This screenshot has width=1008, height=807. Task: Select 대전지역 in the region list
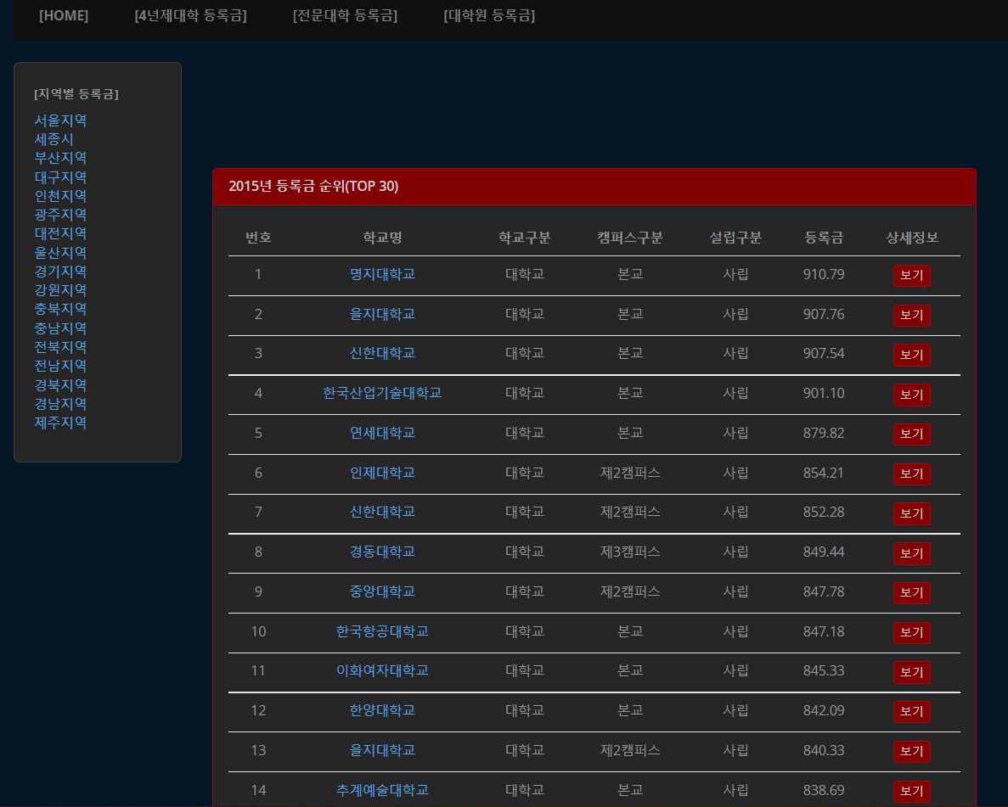(60, 233)
